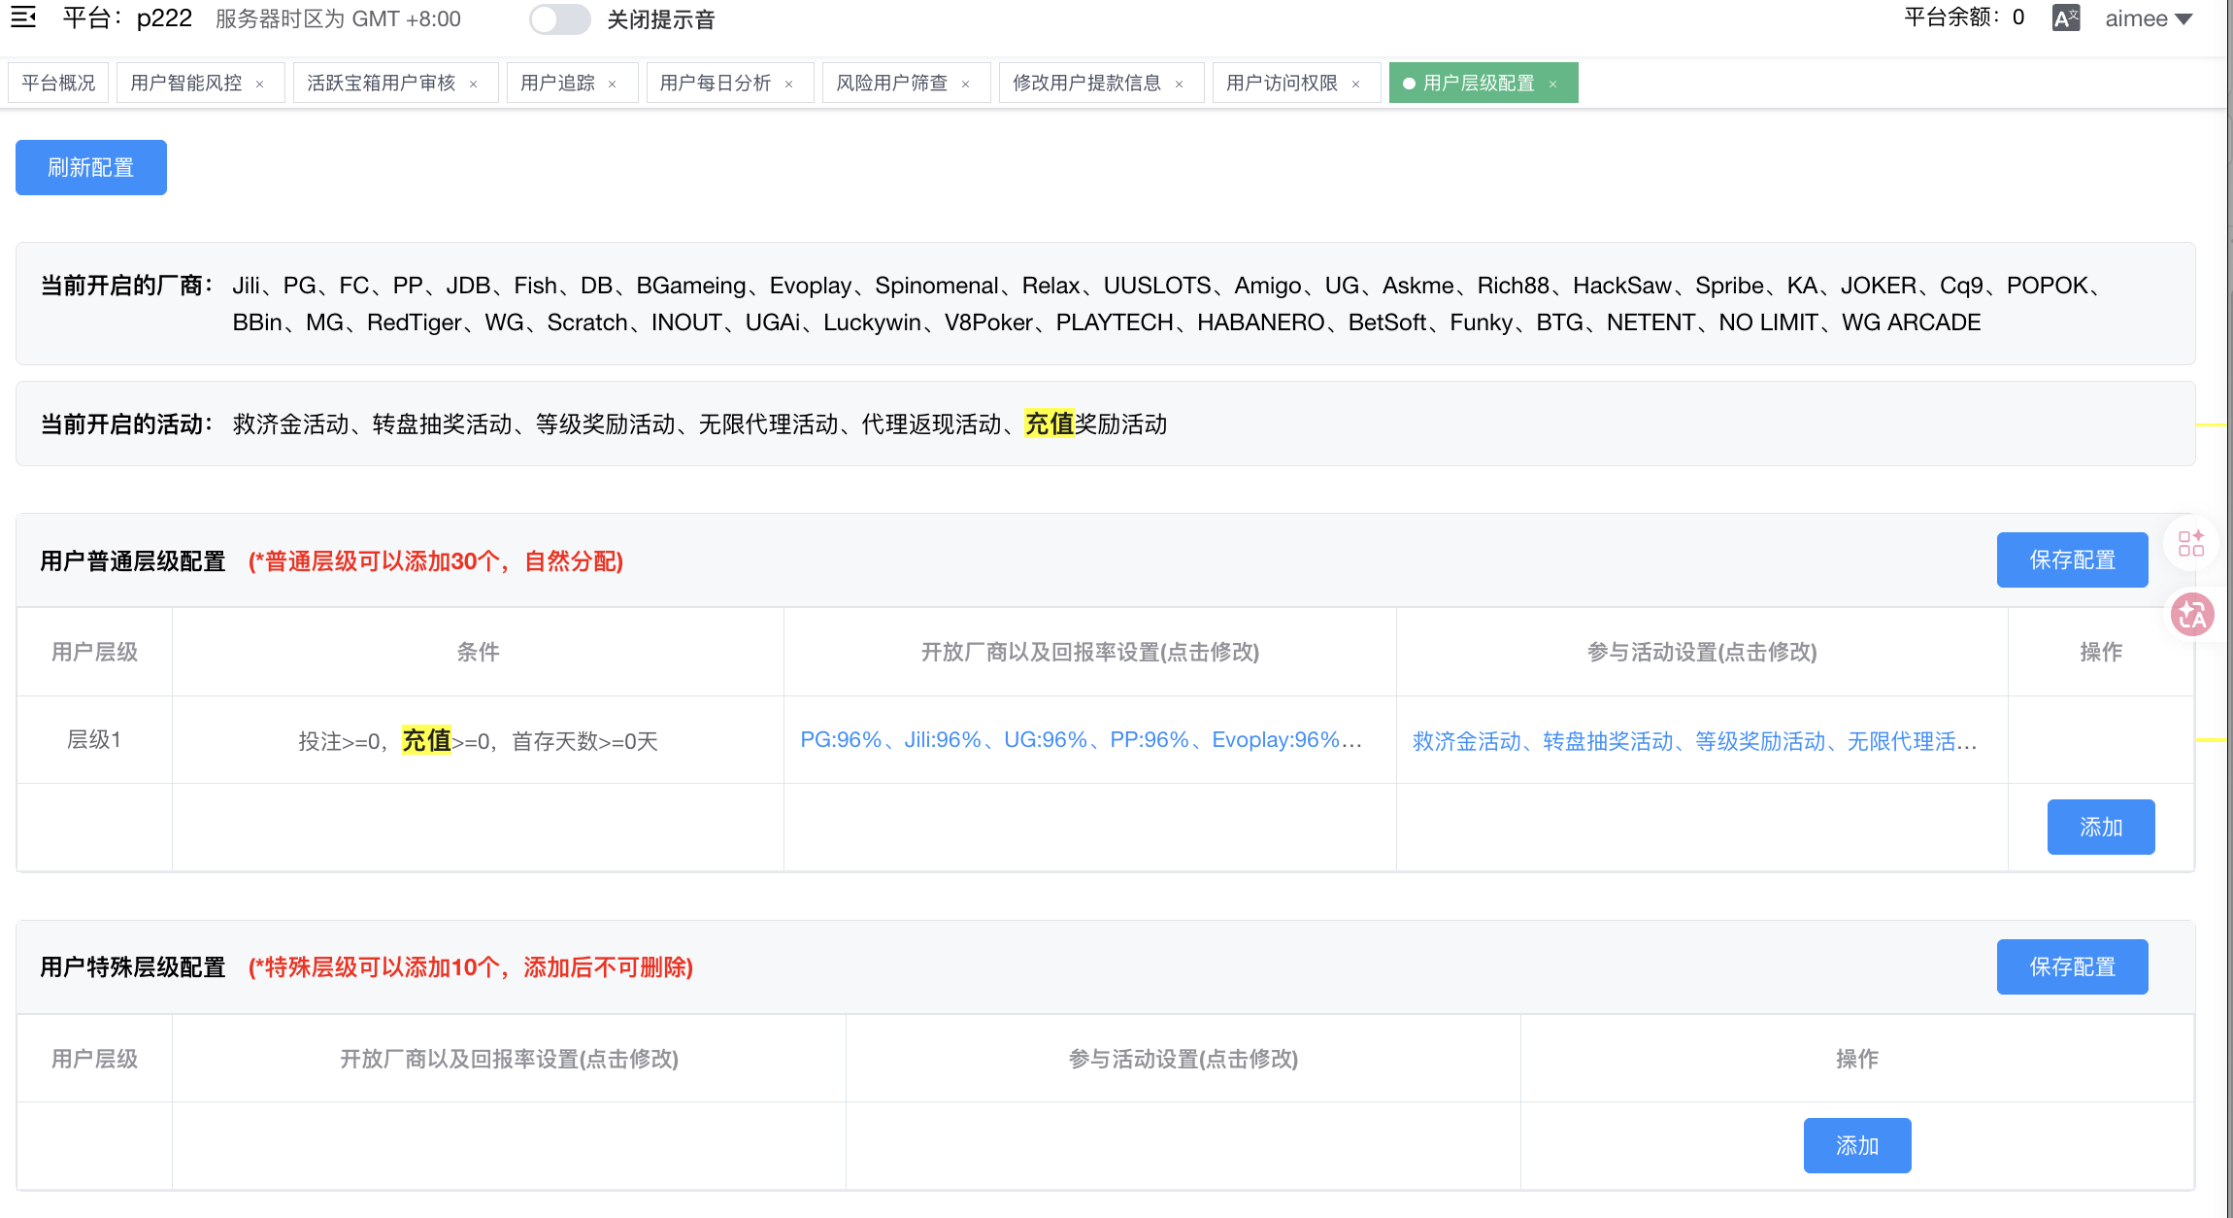2233x1218 pixels.
Task: Click the 刷新配置 button
Action: [91, 167]
